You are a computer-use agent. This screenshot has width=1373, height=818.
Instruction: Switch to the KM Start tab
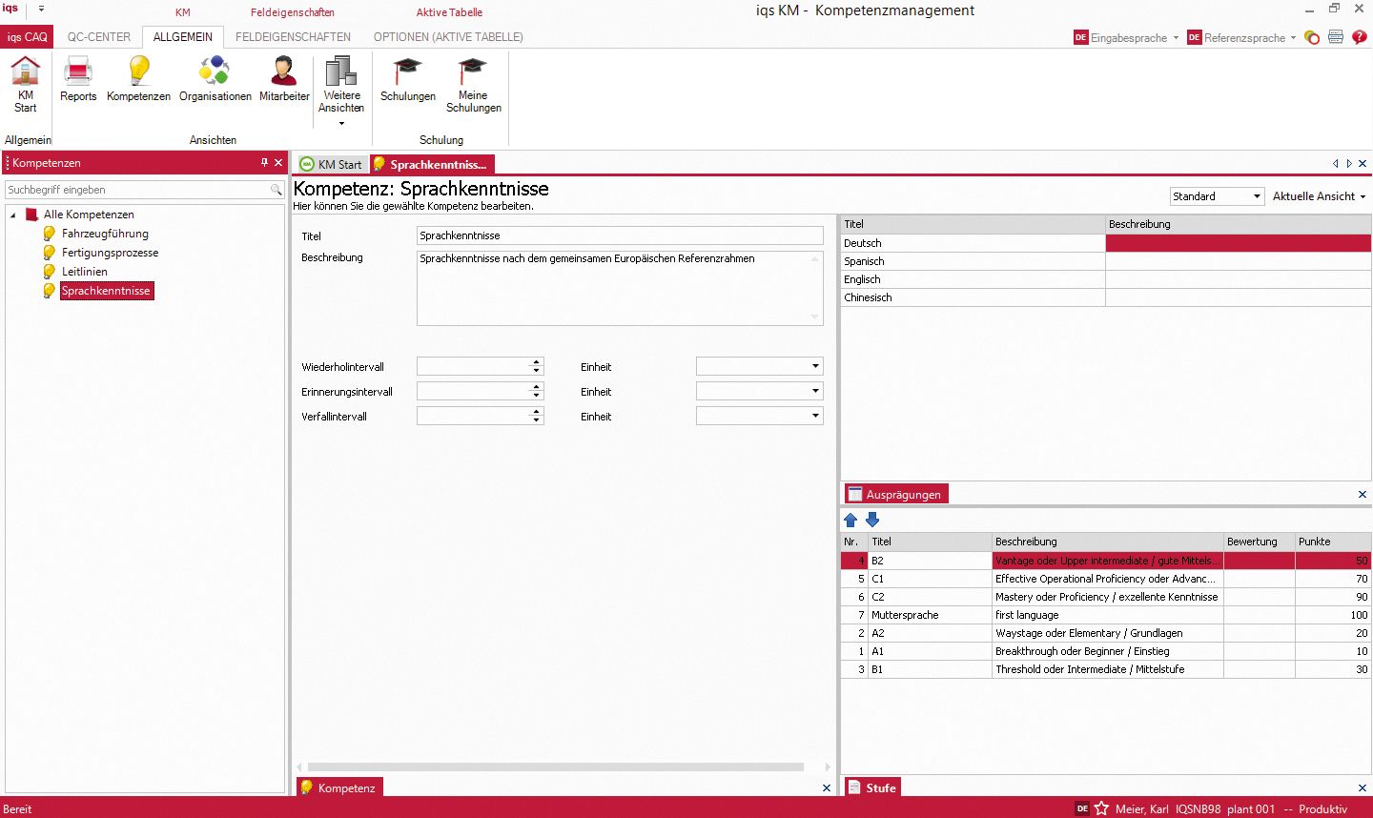tap(332, 163)
